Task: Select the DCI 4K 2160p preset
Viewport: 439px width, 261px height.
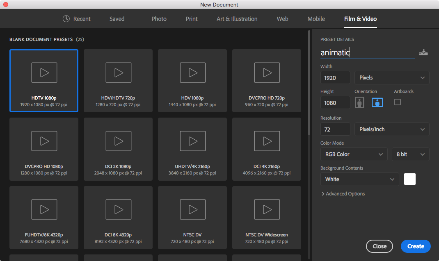Action: (267, 149)
